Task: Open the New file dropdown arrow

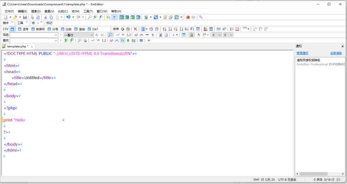Action: coord(10,17)
